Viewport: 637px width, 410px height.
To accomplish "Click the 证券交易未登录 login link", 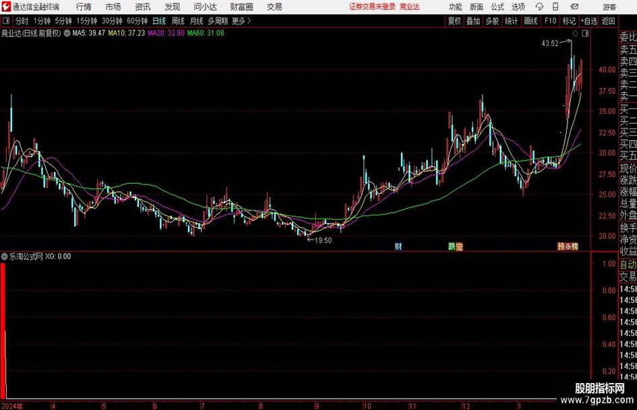I will 372,7.
